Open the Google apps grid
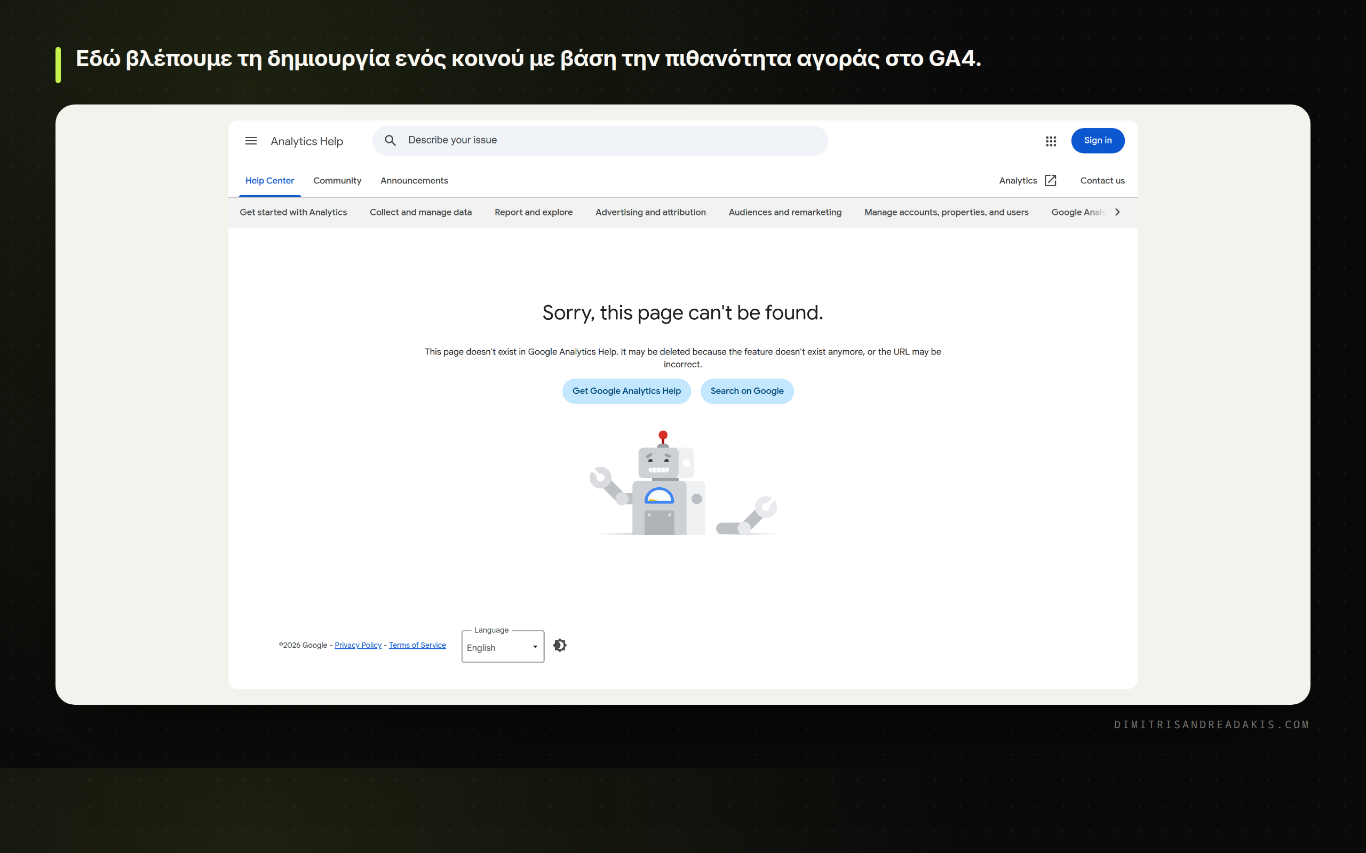 click(1051, 141)
